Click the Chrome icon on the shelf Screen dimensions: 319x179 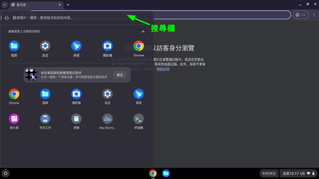153,173
